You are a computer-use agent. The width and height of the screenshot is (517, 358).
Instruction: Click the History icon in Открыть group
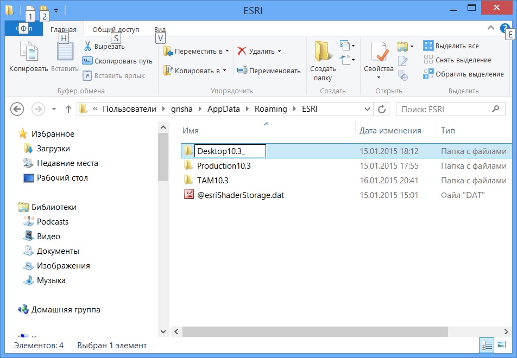(403, 75)
